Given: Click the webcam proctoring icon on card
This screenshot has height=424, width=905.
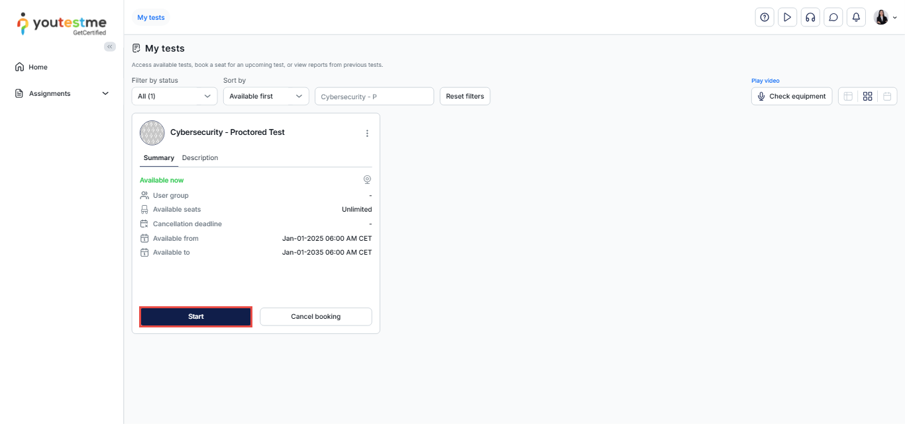Looking at the screenshot, I should pos(367,180).
